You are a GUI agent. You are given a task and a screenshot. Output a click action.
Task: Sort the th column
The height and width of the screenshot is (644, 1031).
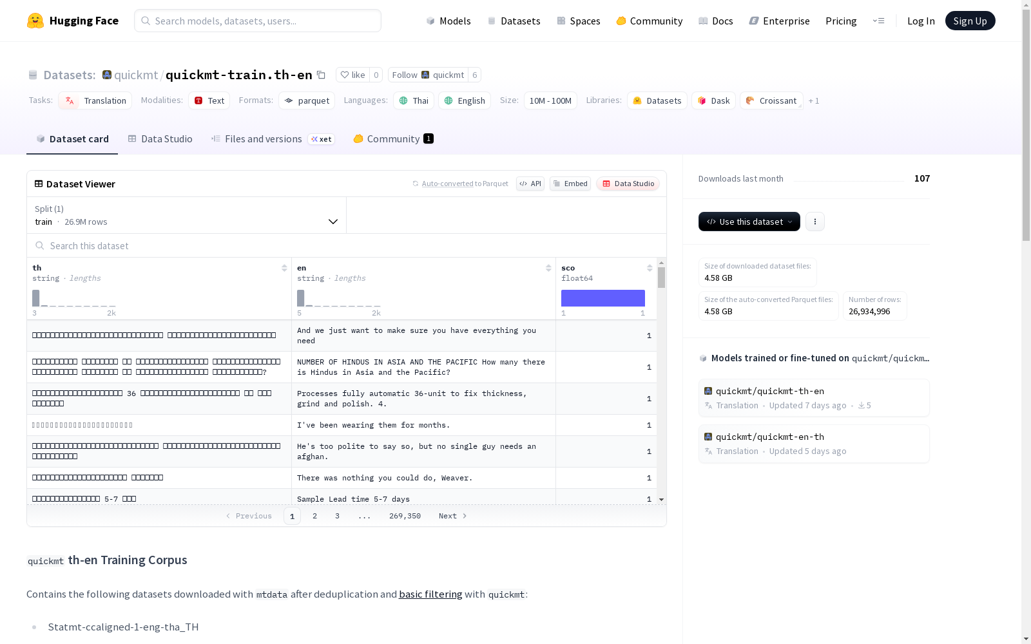click(x=284, y=268)
